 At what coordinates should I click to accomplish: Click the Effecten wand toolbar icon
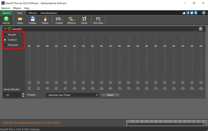click(x=71, y=19)
